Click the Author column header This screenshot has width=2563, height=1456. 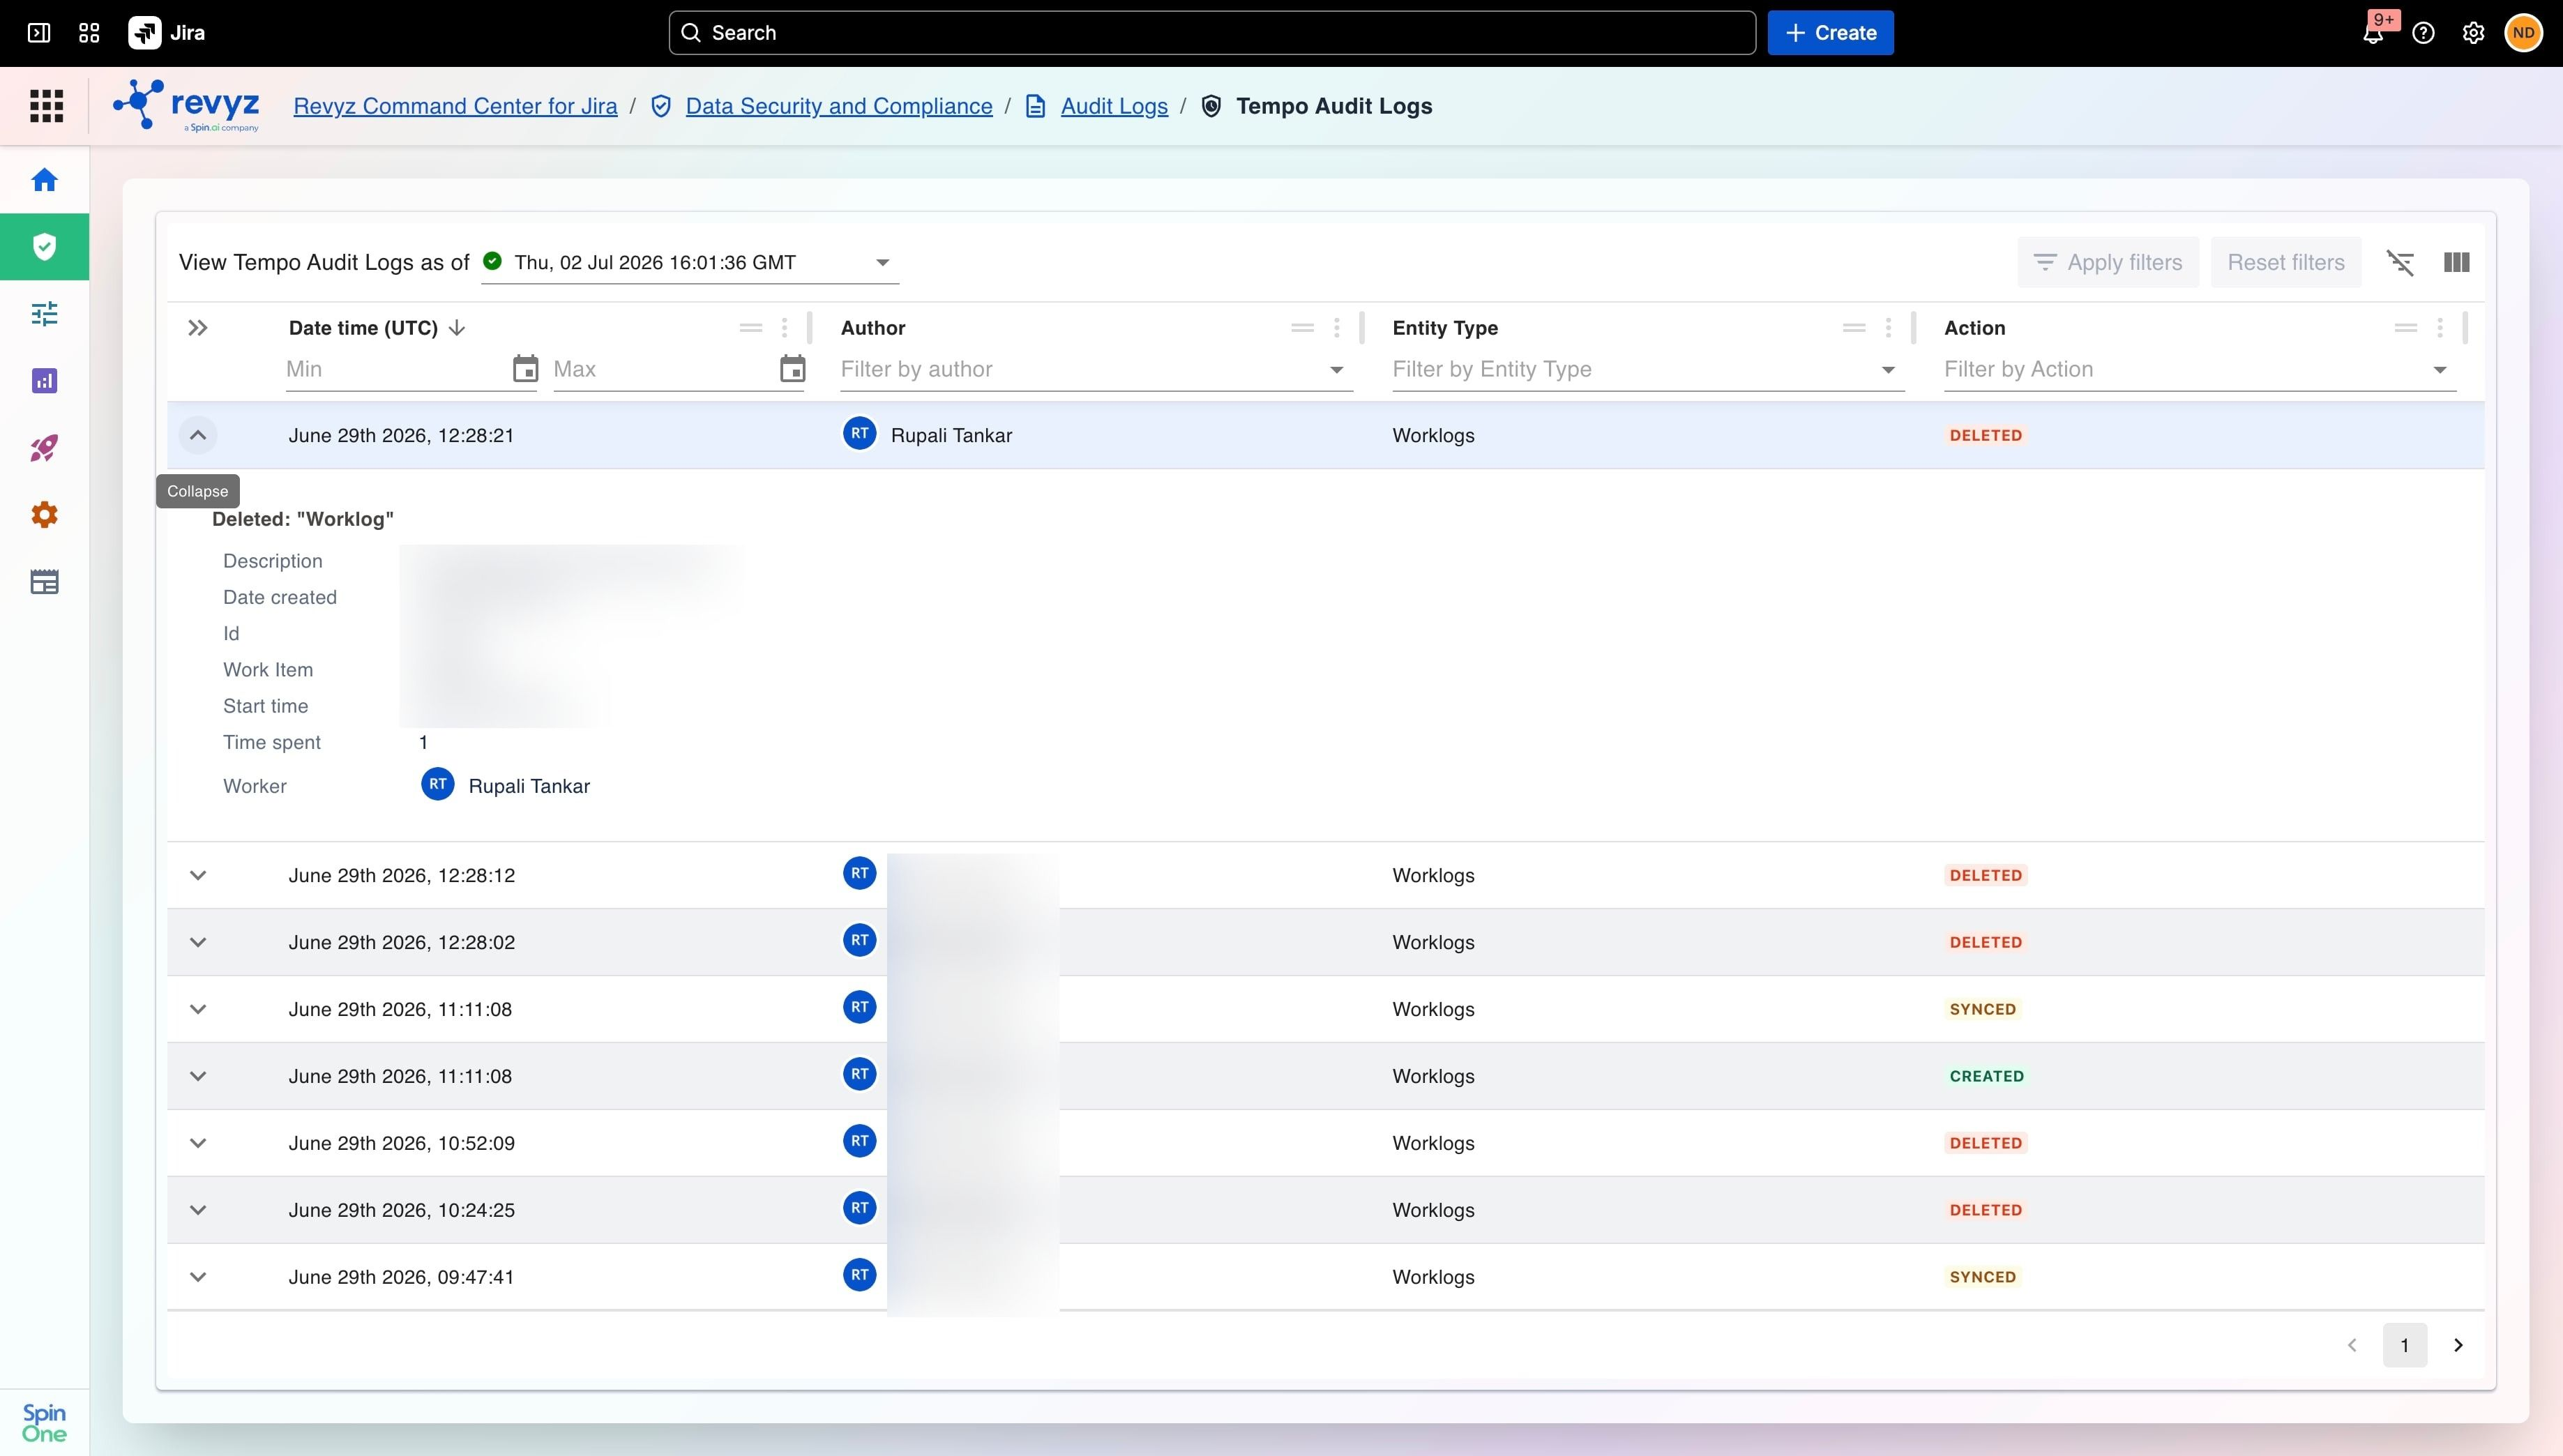point(873,328)
